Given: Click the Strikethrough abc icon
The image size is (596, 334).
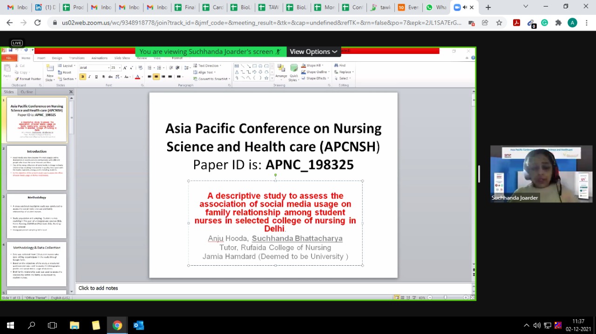Looking at the screenshot, I should (x=110, y=77).
